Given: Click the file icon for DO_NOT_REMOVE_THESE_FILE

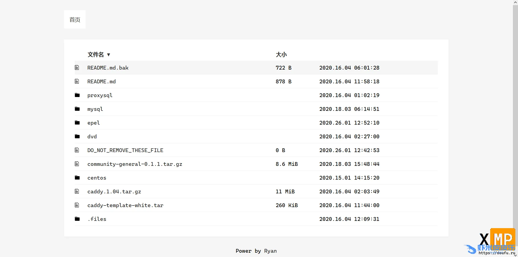Looking at the screenshot, I should coord(77,150).
